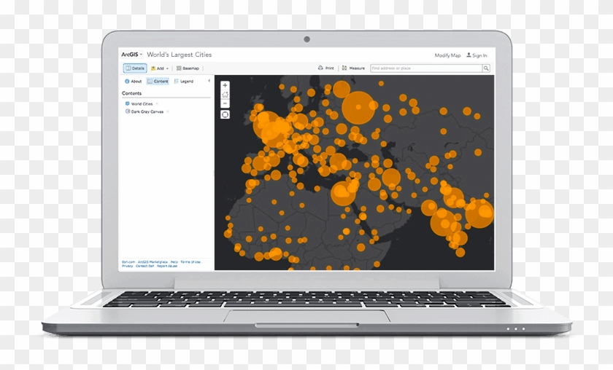Toggle the Details panel button
613x370 pixels.
click(x=135, y=68)
